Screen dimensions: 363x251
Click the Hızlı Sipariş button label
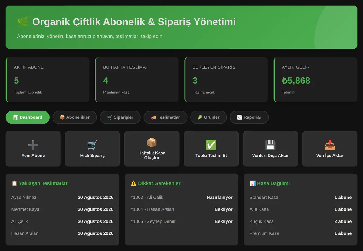pos(93,156)
